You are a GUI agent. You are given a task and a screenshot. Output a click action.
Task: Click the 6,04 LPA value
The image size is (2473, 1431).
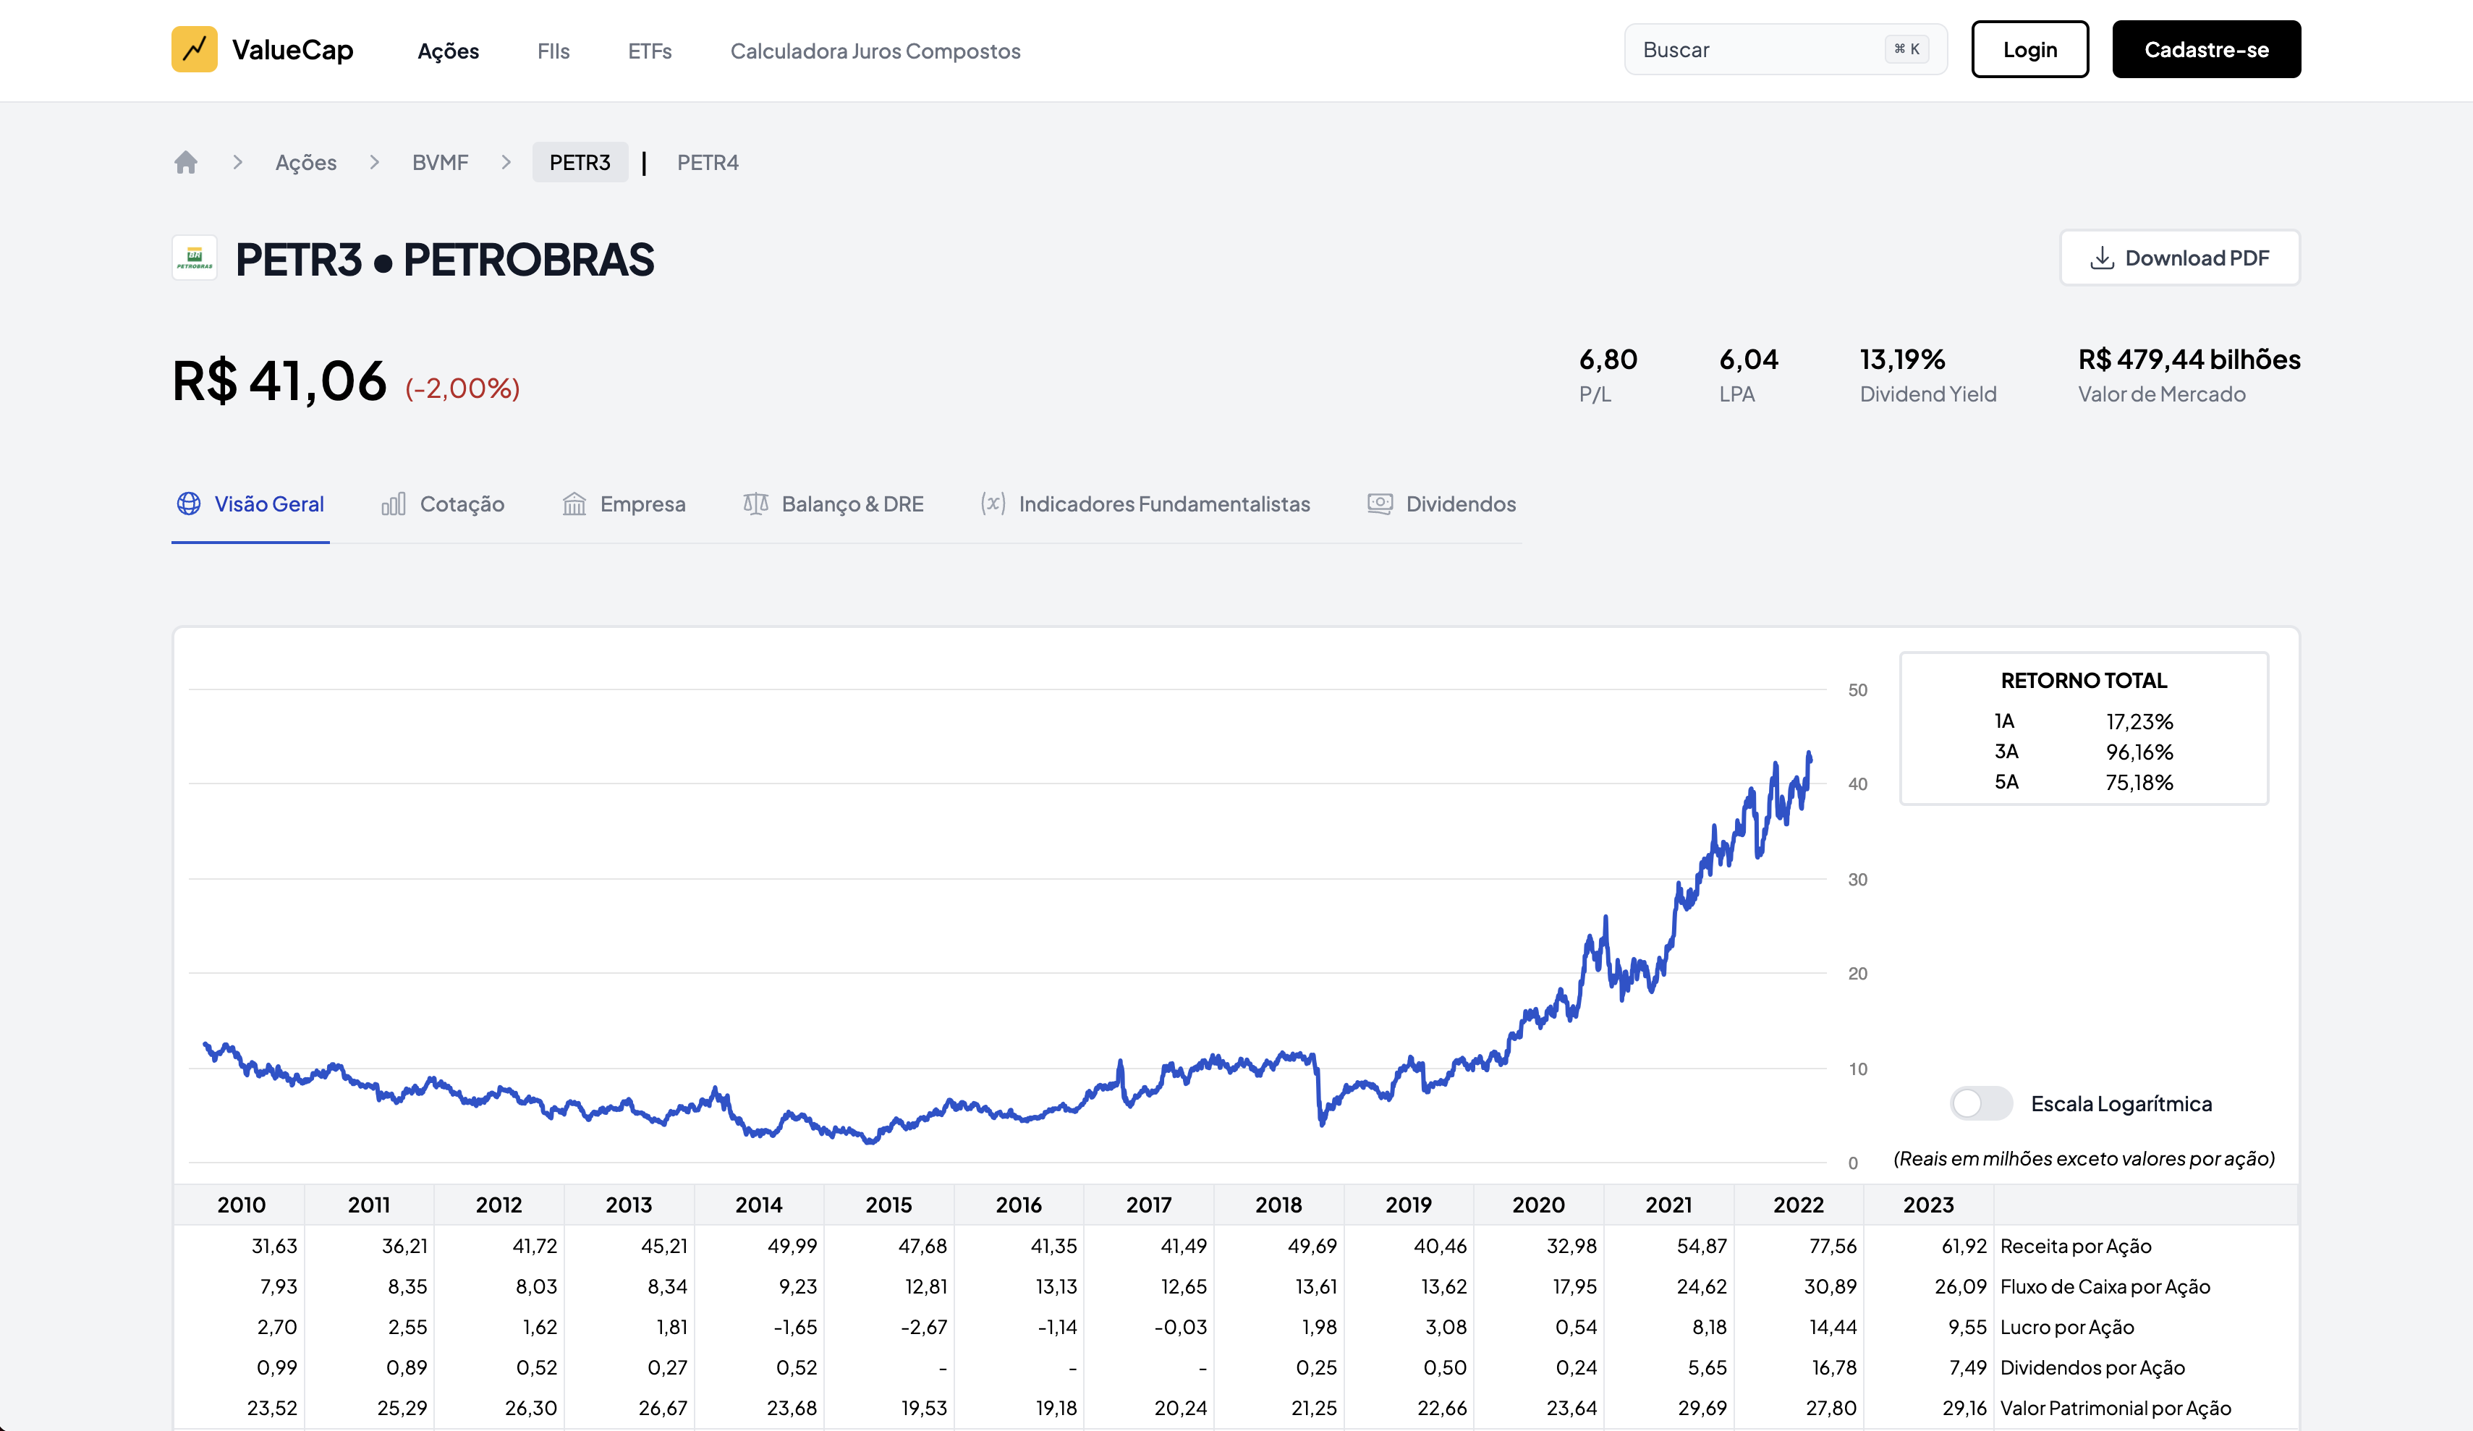[1748, 360]
